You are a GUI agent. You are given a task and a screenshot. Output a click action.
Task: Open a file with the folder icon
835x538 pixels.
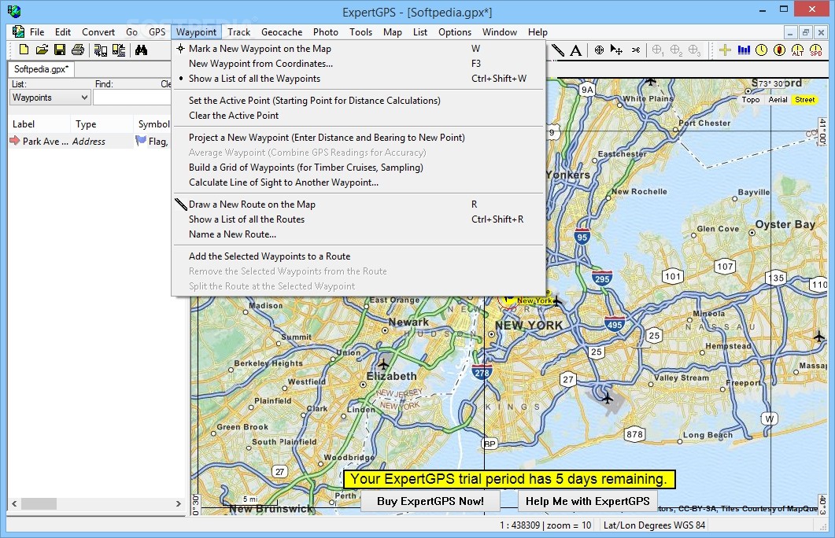pyautogui.click(x=42, y=50)
